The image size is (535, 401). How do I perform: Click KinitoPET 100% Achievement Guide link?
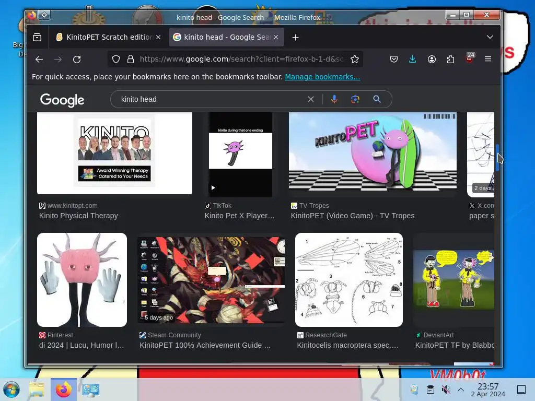tap(205, 345)
